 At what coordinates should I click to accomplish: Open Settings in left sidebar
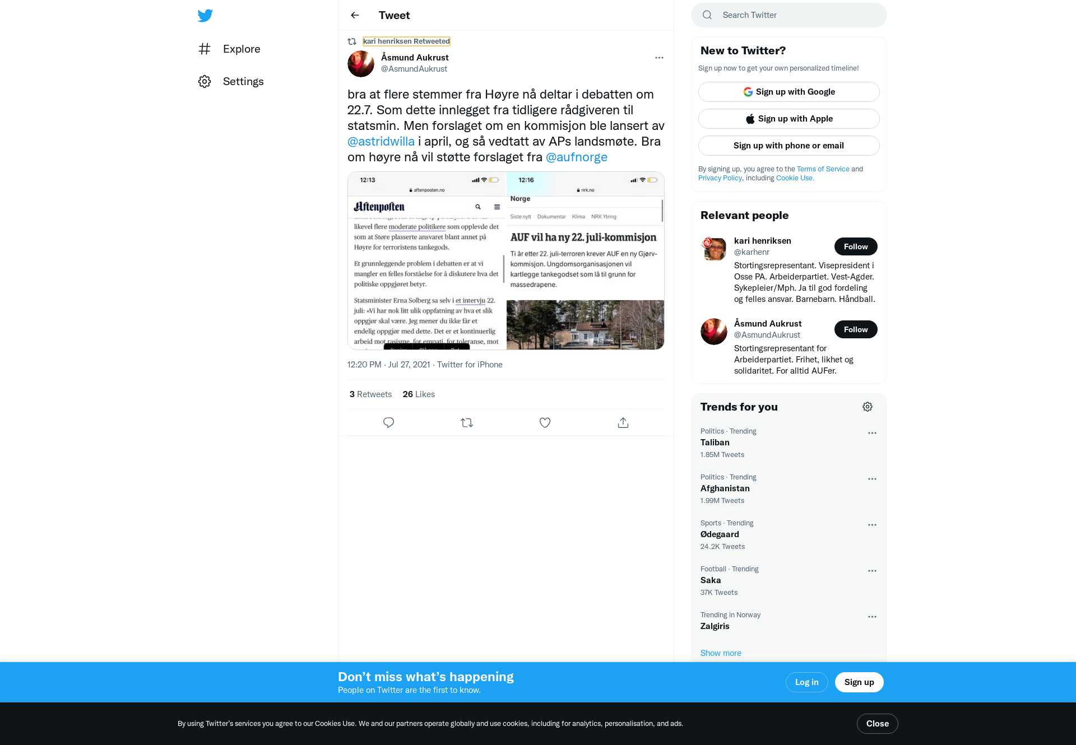(x=231, y=81)
